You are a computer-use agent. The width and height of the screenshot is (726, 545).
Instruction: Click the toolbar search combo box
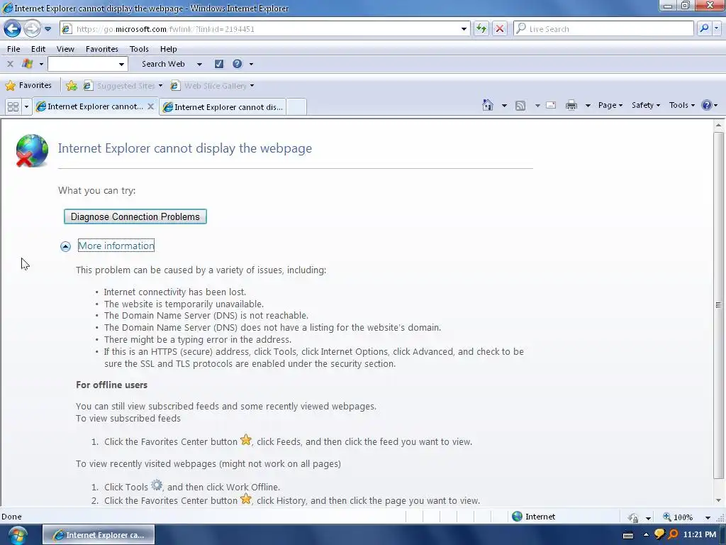(x=87, y=64)
